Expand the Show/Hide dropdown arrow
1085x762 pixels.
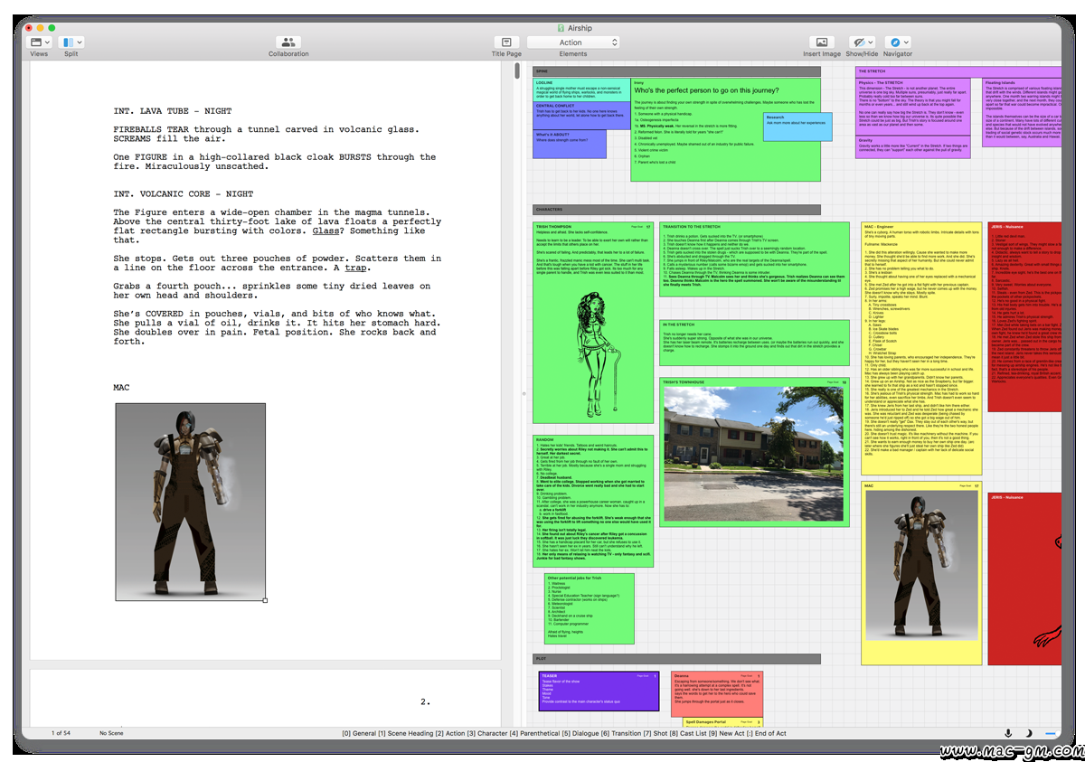[871, 42]
